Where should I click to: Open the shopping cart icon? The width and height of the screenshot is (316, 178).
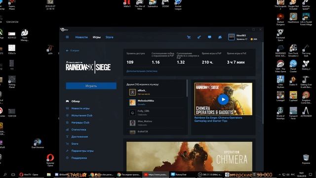click(x=189, y=37)
